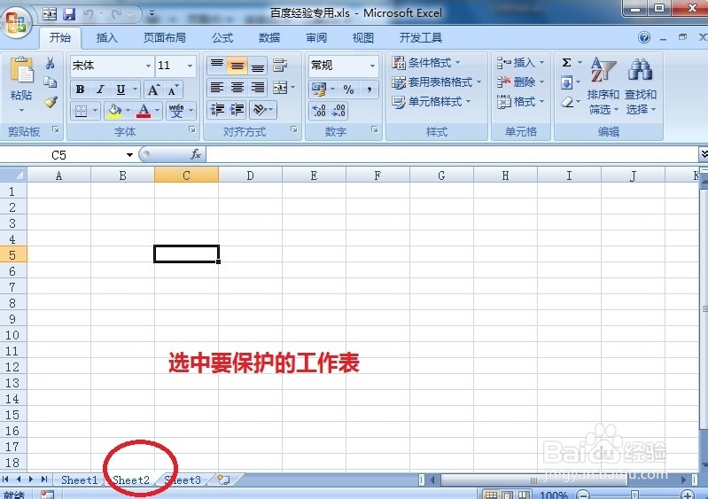This screenshot has height=499, width=708.
Task: Open the paste options arrow under 粘贴
Action: 21,111
